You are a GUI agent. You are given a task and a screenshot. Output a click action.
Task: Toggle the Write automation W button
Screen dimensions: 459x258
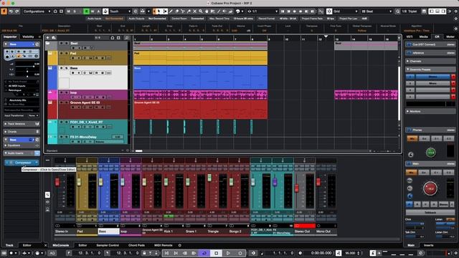93,11
